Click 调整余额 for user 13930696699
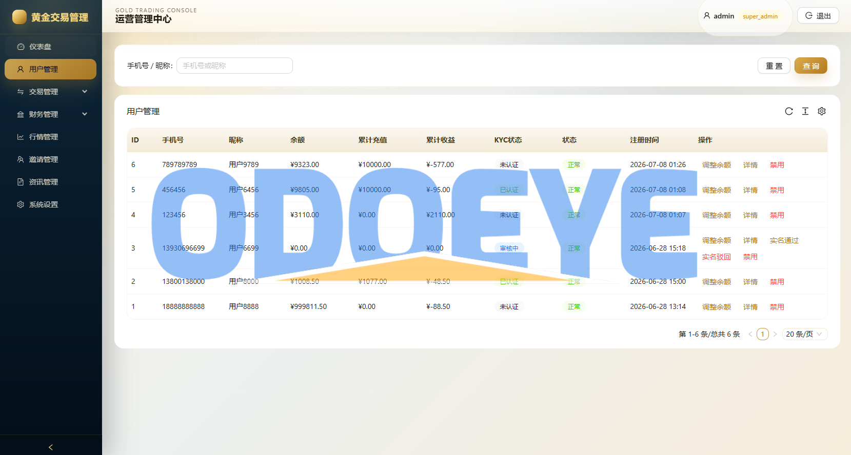Screen dimensions: 851x455 pos(716,240)
